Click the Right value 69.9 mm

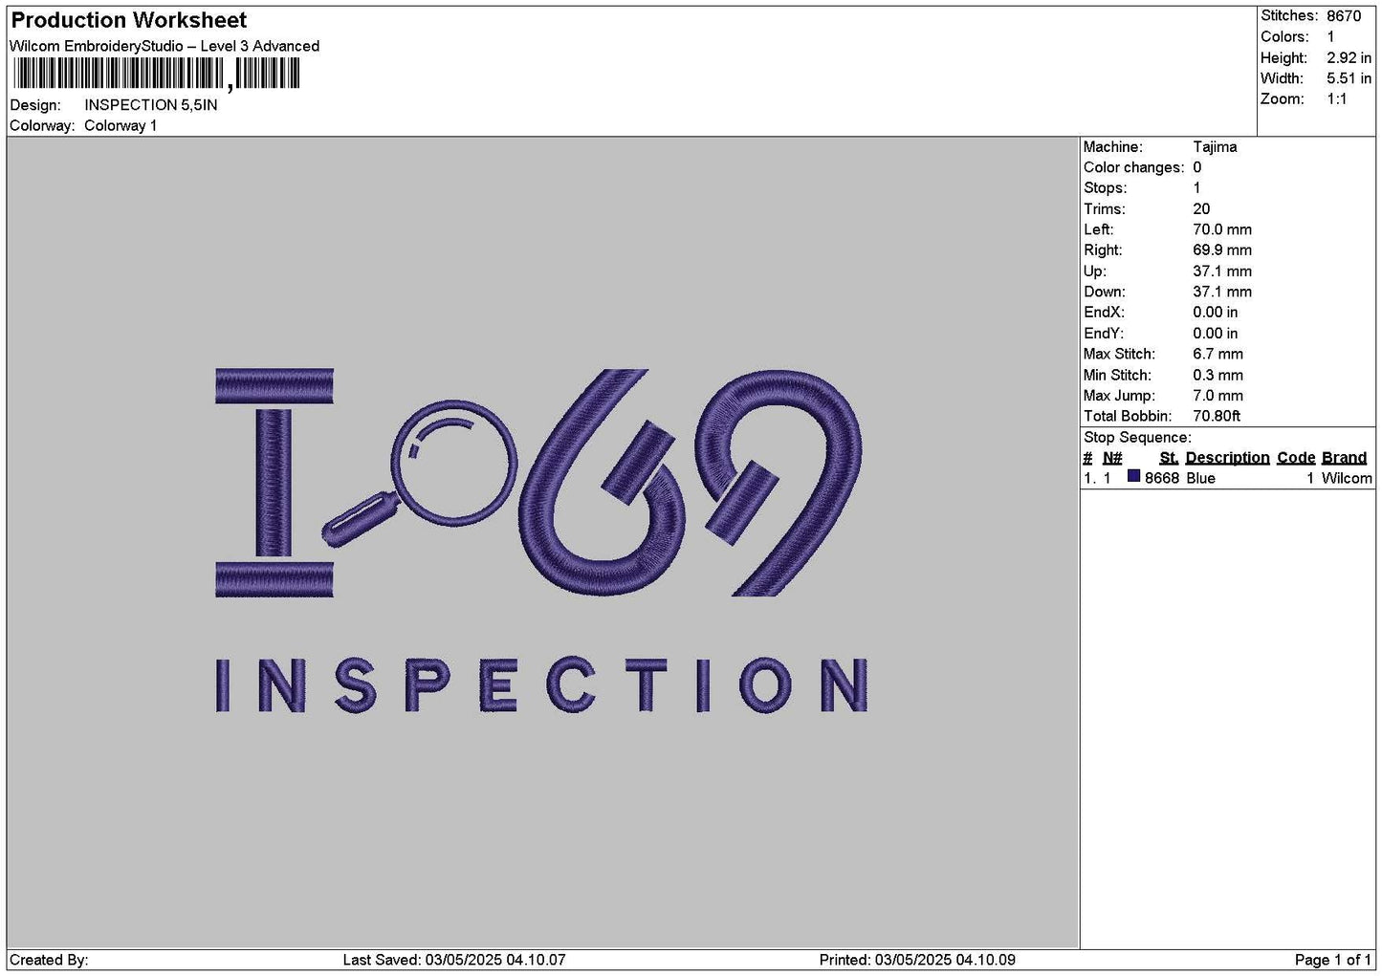click(1222, 250)
